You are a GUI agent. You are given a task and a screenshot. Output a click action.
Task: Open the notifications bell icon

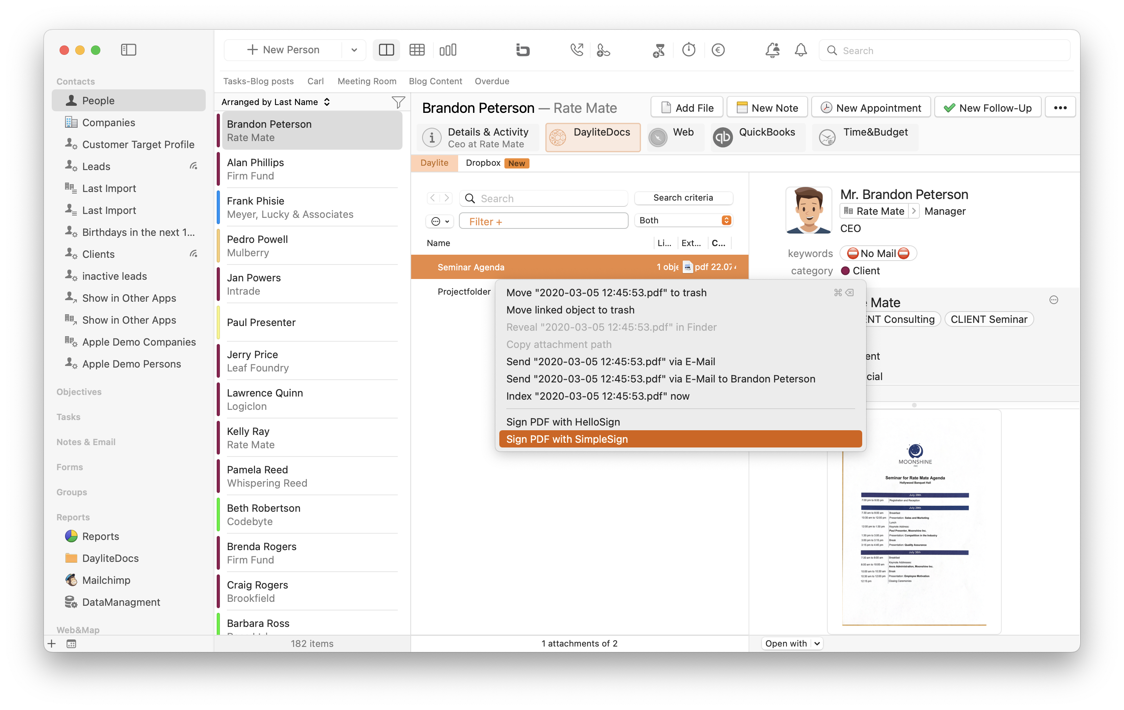point(801,50)
